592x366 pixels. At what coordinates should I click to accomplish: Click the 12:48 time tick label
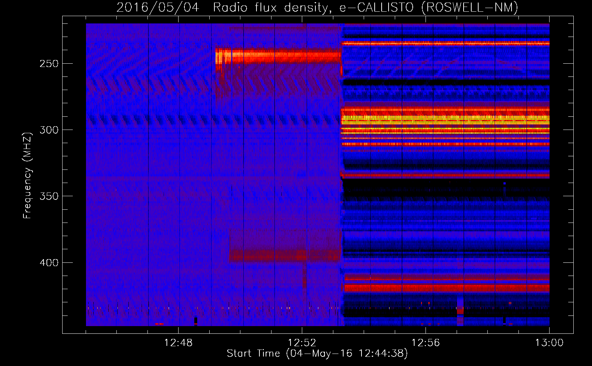178,343
